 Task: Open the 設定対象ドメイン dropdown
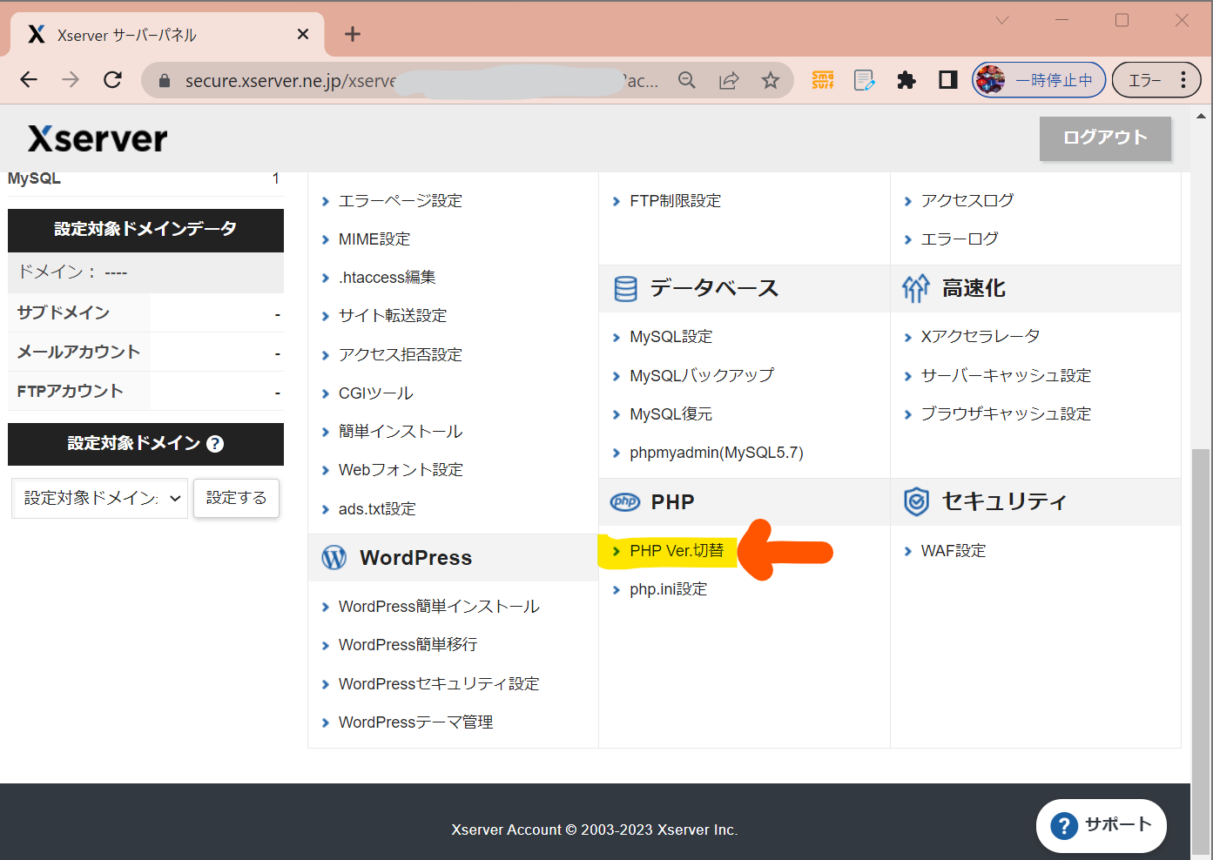click(99, 498)
